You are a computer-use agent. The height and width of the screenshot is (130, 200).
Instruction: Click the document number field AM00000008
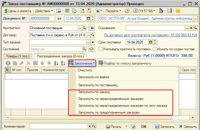pyautogui.click(x=42, y=18)
